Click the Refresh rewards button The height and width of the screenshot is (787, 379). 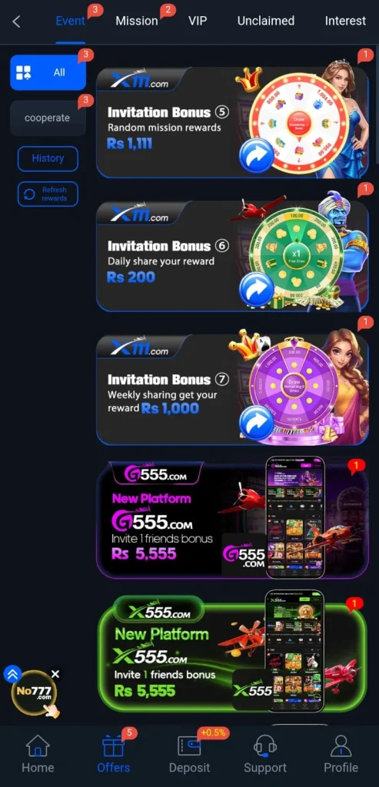[x=48, y=194]
